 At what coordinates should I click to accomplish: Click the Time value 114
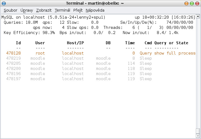tap(131, 63)
